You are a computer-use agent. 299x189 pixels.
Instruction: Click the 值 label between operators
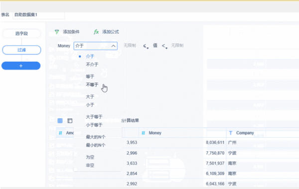[x=155, y=45]
